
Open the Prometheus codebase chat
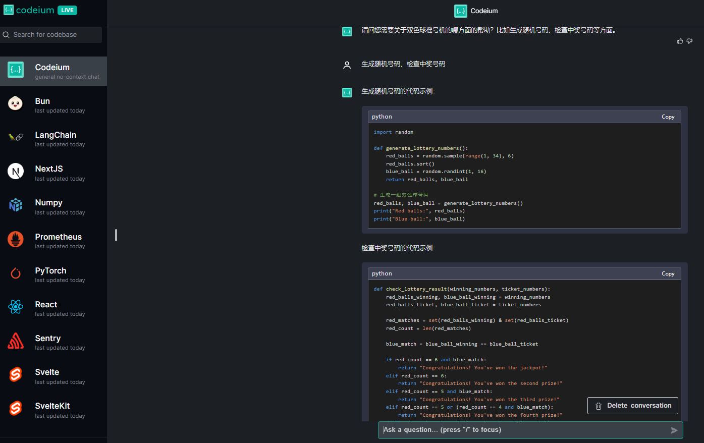pos(53,241)
